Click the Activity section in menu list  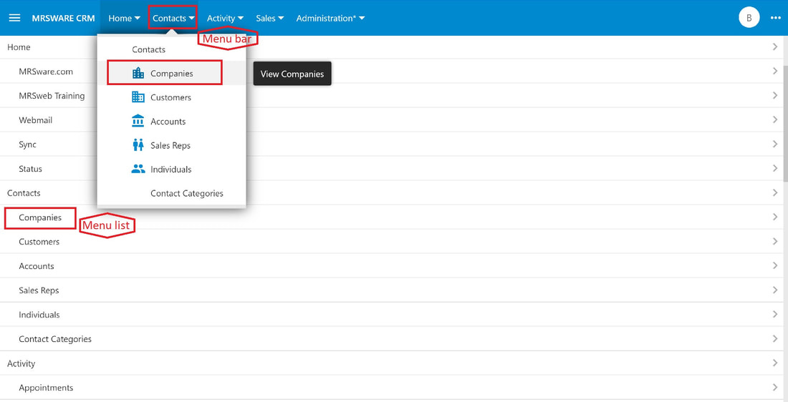tap(21, 363)
